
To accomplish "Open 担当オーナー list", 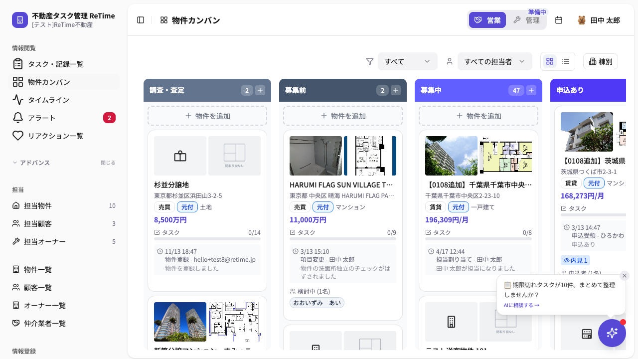I will [x=64, y=241].
